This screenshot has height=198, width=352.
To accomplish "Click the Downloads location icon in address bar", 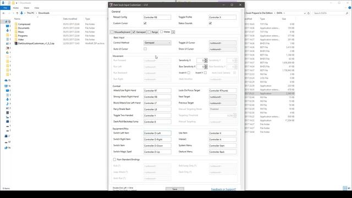I will pos(21,13).
